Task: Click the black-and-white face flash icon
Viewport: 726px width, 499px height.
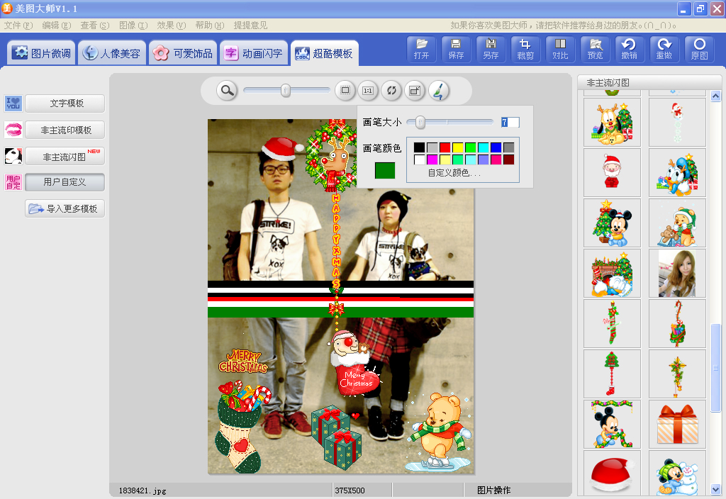Action: pos(13,157)
